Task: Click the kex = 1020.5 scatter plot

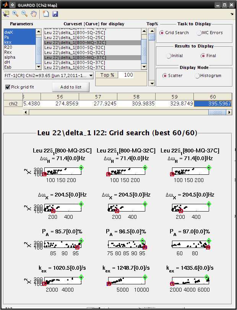Action: 63,281
